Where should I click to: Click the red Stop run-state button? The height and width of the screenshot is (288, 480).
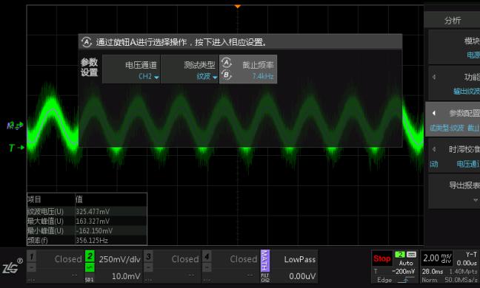click(x=381, y=258)
